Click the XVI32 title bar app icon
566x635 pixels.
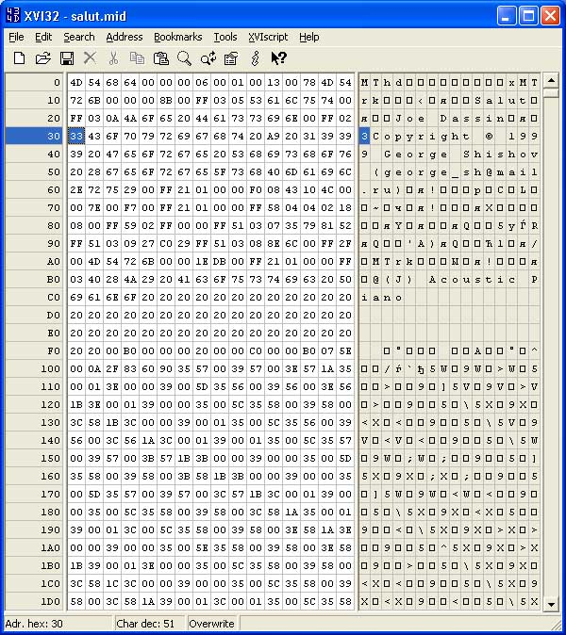13,15
